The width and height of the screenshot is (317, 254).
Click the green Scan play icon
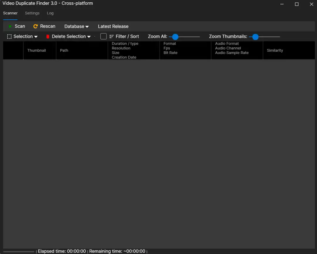tap(10, 26)
